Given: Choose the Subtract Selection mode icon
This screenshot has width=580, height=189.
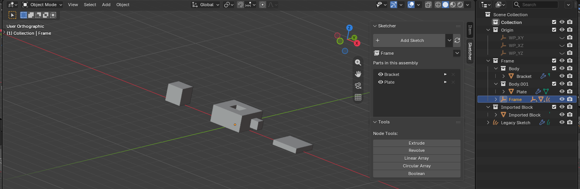Looking at the screenshot, I should (x=38, y=15).
